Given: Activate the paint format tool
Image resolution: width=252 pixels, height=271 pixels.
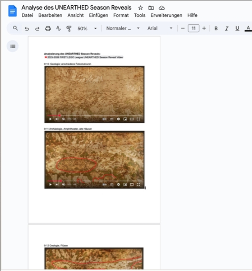Looking at the screenshot, I should (69, 29).
